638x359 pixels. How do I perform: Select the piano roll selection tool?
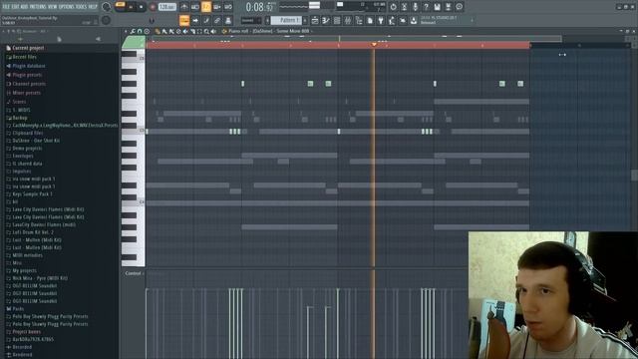pyautogui.click(x=199, y=31)
